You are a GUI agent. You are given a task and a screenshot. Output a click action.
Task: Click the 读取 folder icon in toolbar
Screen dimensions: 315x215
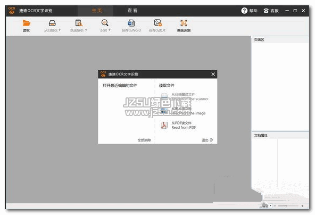[26, 23]
